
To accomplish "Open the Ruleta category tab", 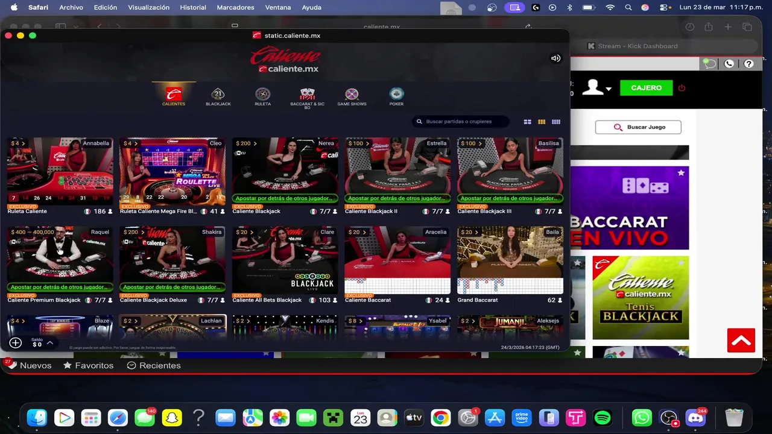I will click(x=262, y=96).
